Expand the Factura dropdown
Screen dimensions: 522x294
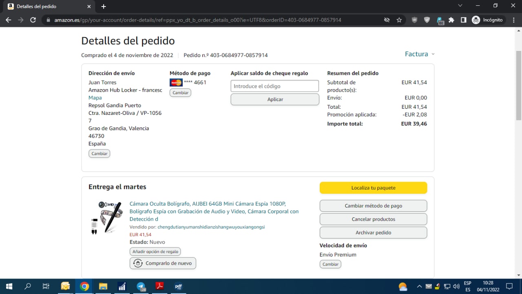[x=420, y=54]
